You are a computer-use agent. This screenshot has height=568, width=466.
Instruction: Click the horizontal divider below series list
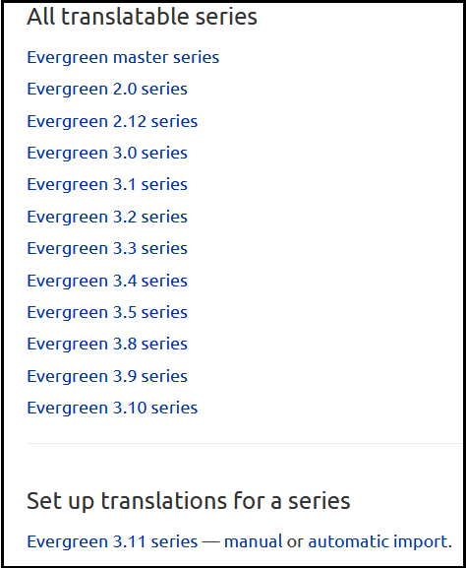245,443
